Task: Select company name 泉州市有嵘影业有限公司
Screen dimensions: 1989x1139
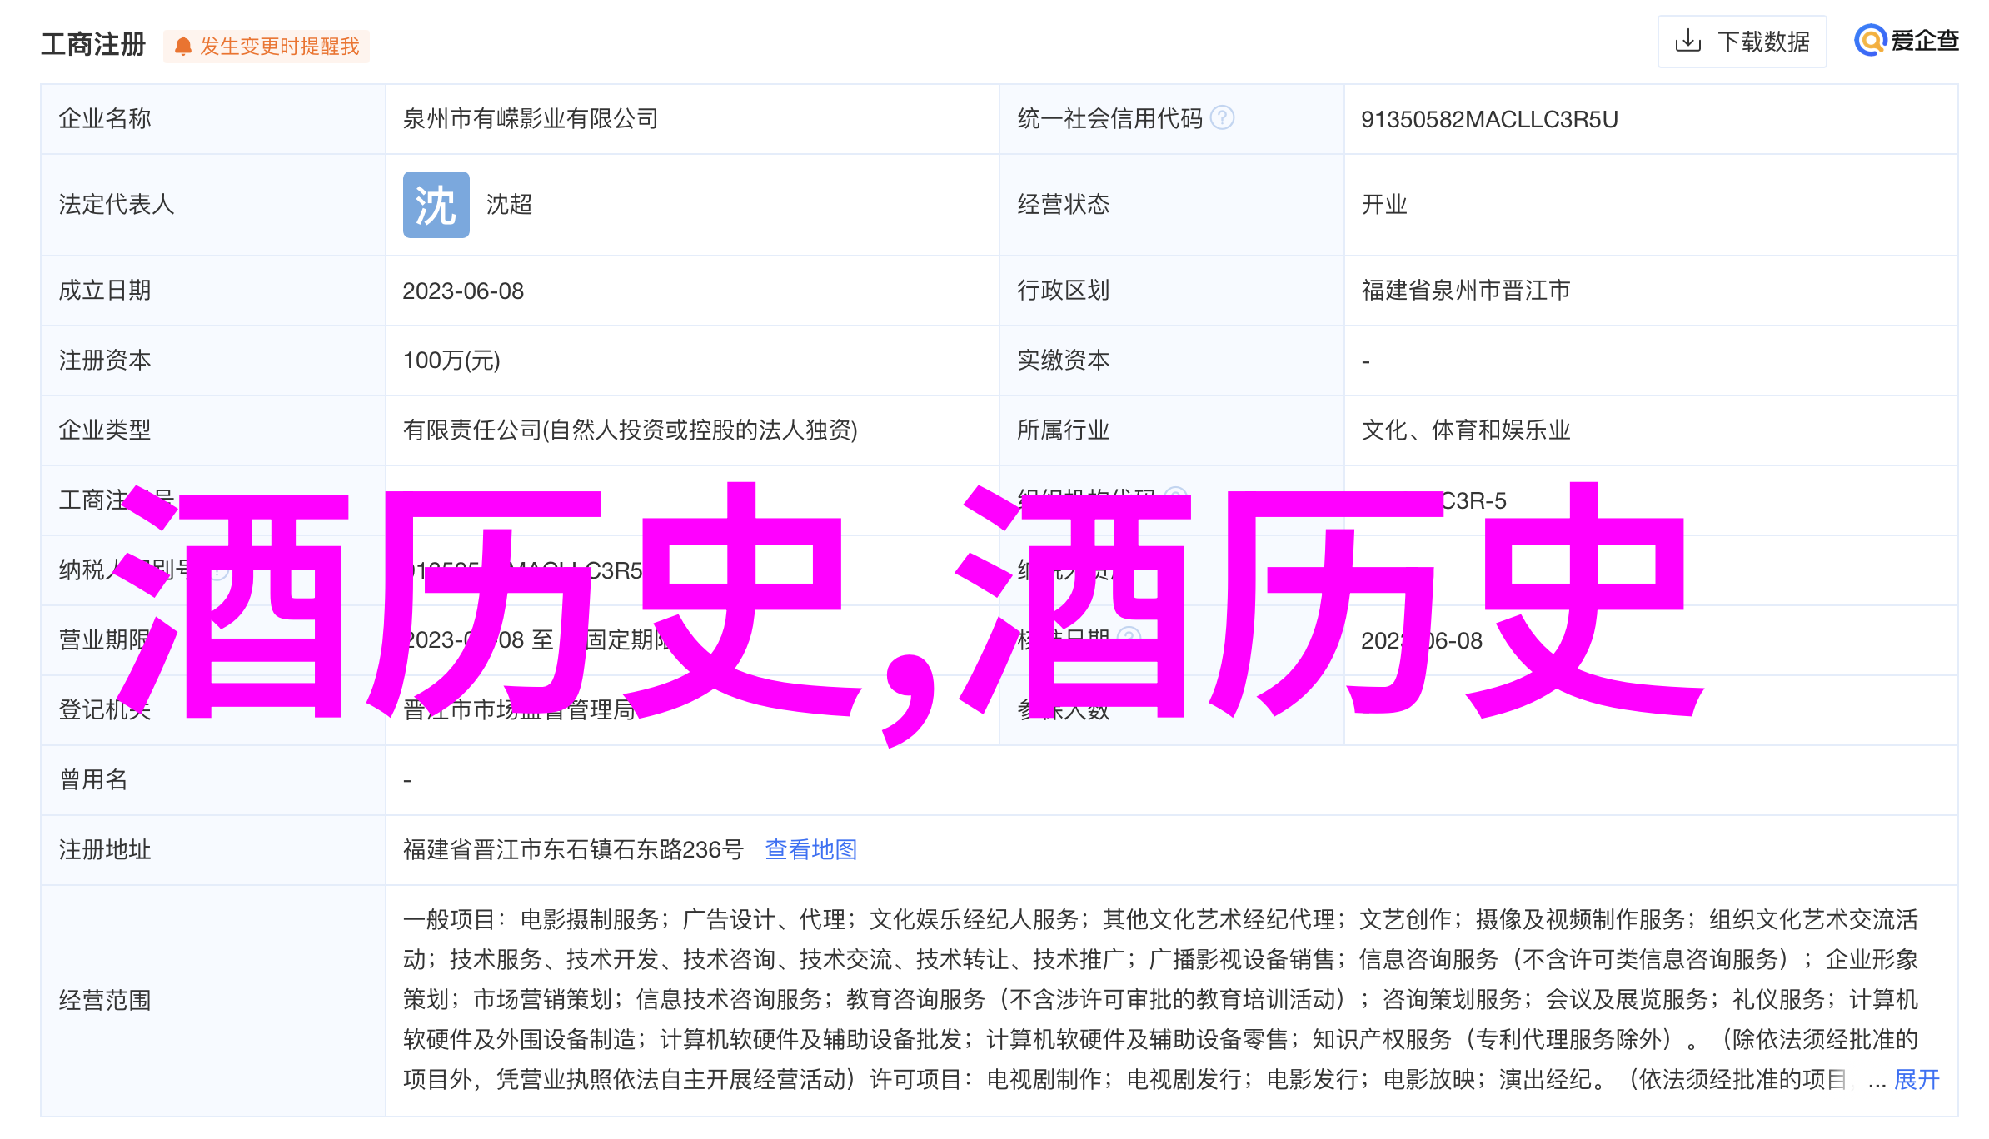Action: coord(531,119)
